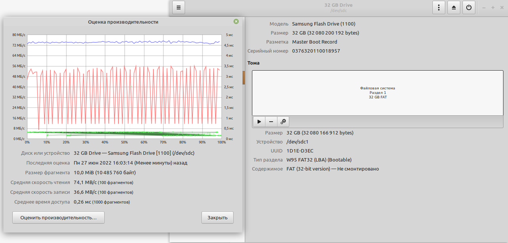Screen dimensions: 508x243
Task: Maximize the Disks window
Action: click(493, 8)
